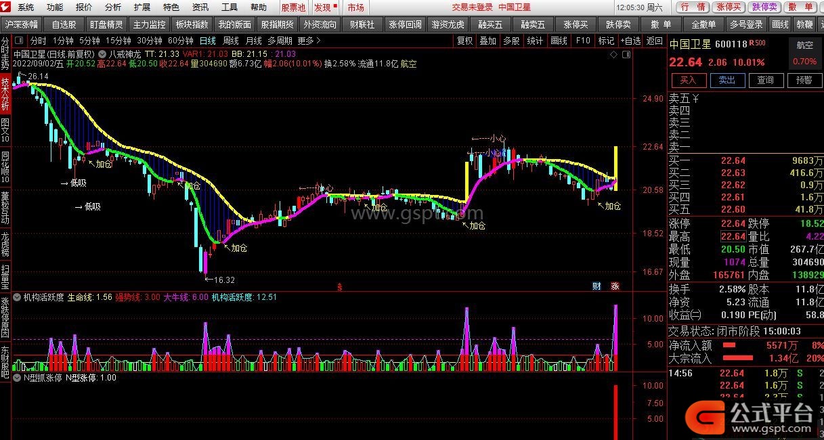Switch to the 市场 tab
The width and height of the screenshot is (824, 440).
pos(355,7)
